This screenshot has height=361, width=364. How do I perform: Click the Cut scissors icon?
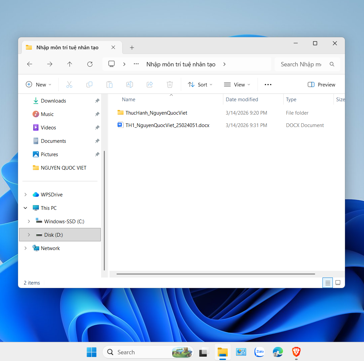[x=69, y=84]
